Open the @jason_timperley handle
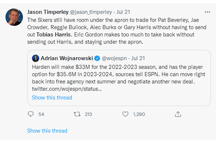 91,12
